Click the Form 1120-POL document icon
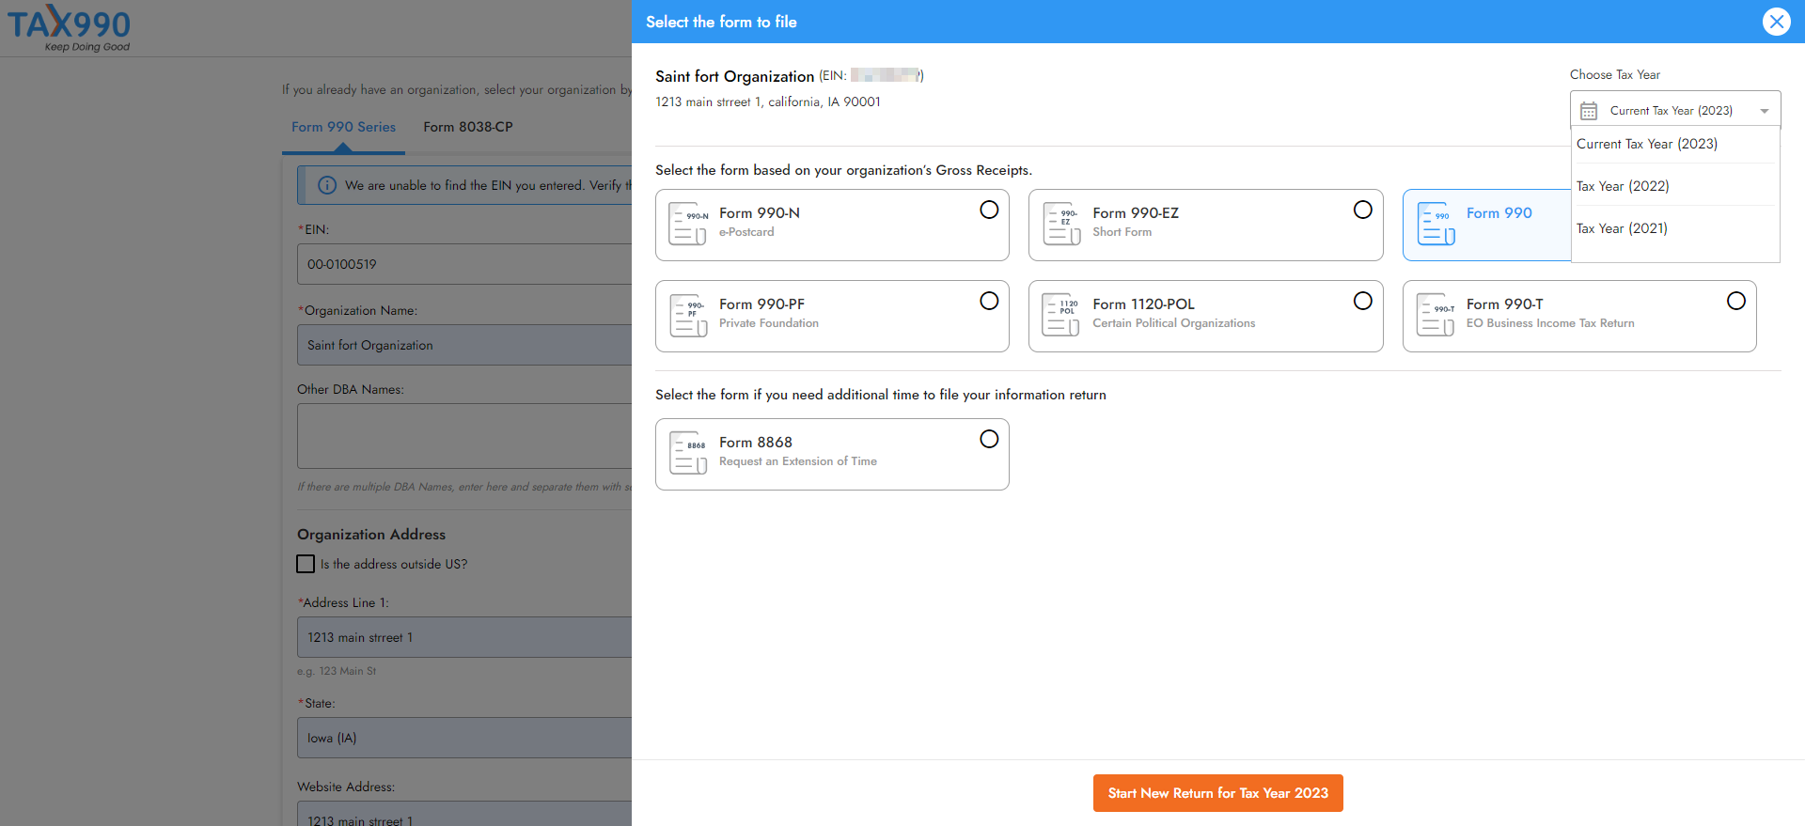Image resolution: width=1805 pixels, height=826 pixels. (x=1061, y=315)
